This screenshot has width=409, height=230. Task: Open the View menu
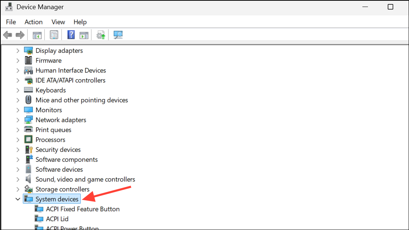(x=58, y=22)
